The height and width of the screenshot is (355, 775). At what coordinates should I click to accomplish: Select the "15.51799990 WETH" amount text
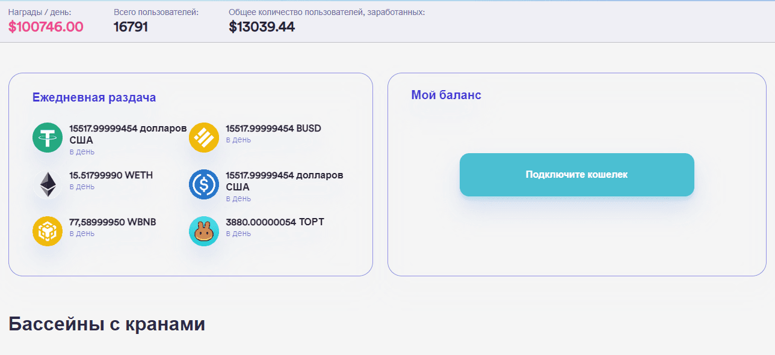[111, 175]
